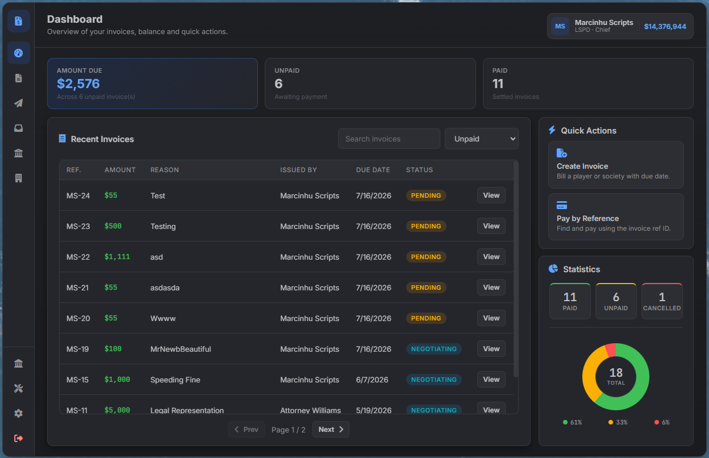Click the invoice app logo icon
709x458 pixels.
[19, 22]
